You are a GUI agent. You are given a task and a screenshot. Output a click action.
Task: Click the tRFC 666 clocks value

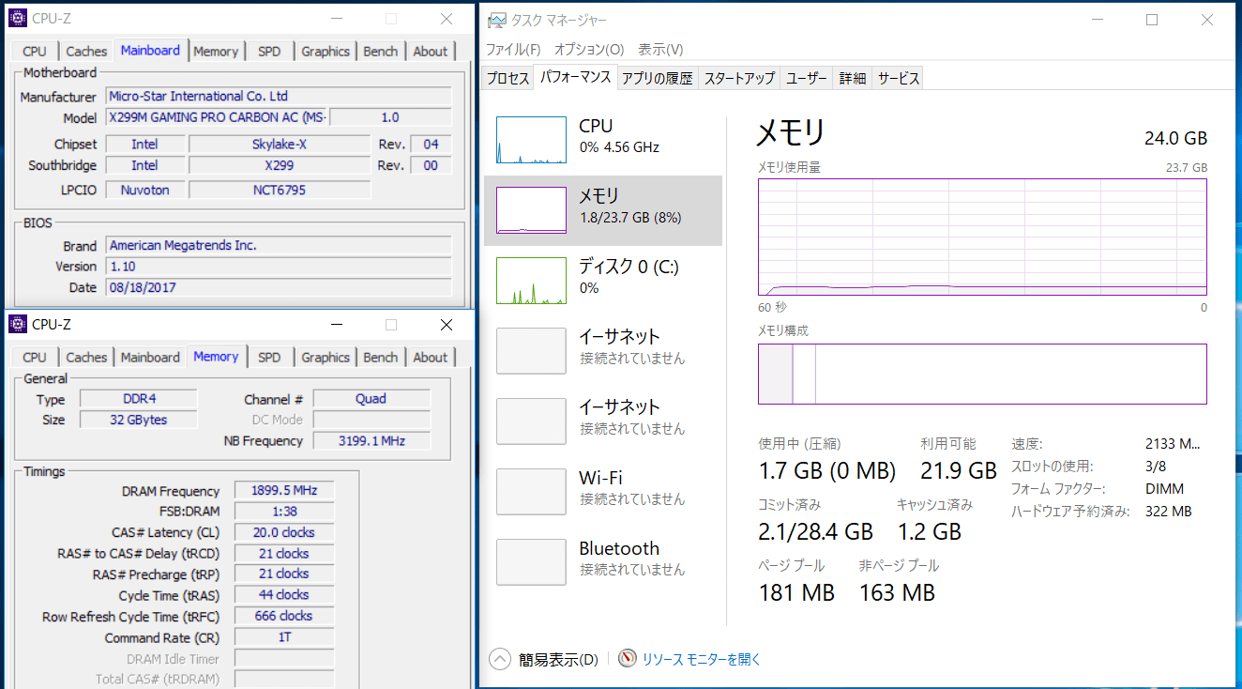284,616
